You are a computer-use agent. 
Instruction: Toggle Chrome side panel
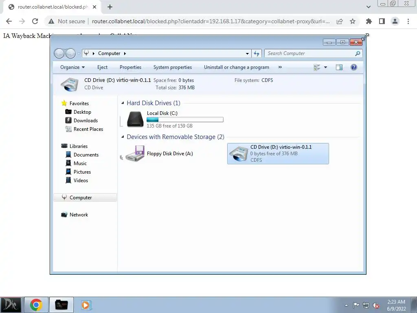(382, 21)
